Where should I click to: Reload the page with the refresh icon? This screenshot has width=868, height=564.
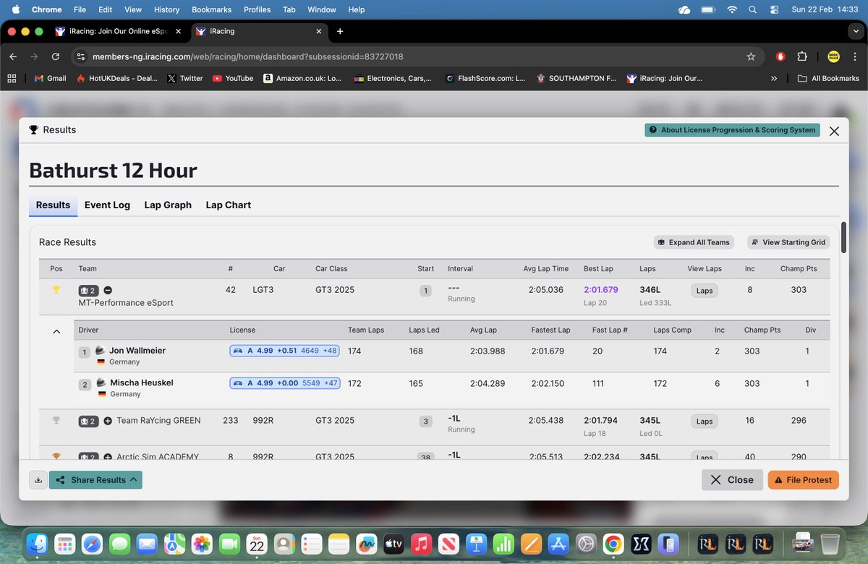[x=56, y=56]
